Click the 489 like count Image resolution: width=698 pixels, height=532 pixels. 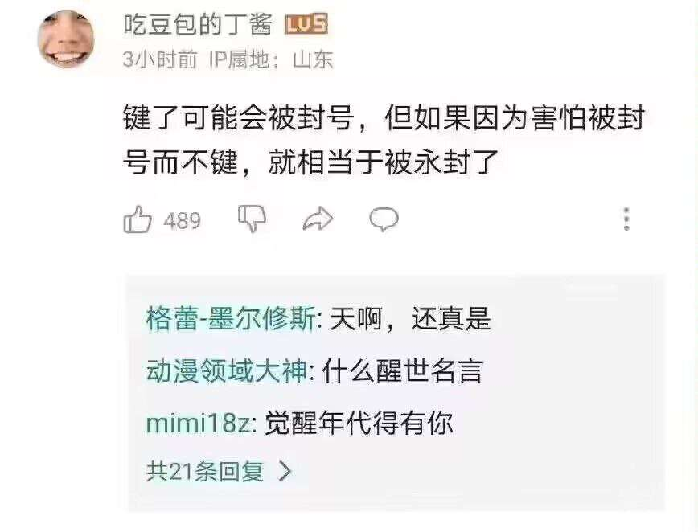pos(182,221)
